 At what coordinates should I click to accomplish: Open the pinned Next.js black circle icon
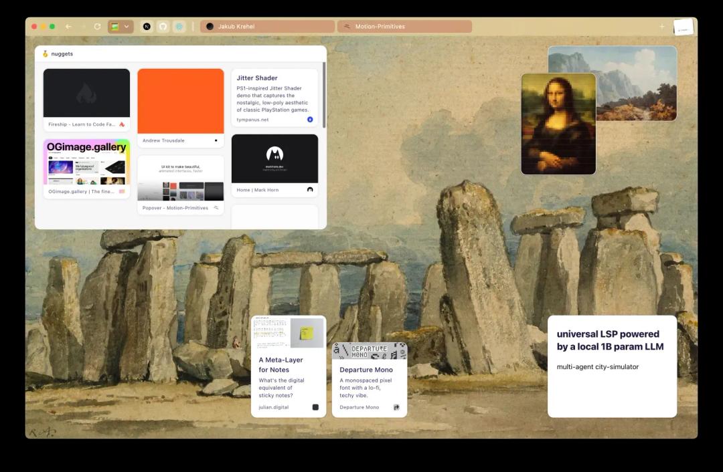pyautogui.click(x=147, y=27)
